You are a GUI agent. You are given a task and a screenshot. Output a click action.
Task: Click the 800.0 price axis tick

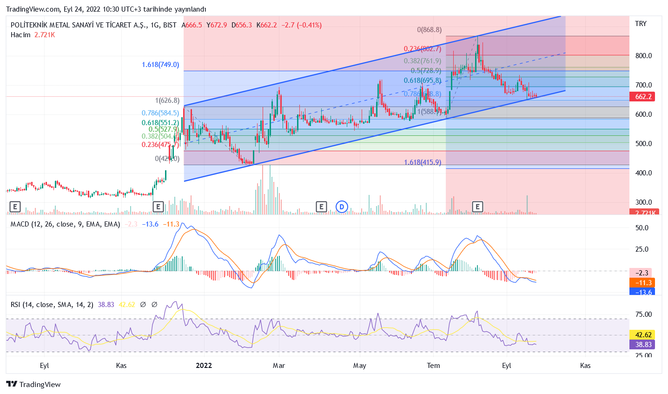643,56
